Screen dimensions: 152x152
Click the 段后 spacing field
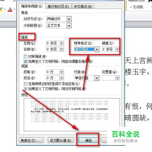pyautogui.click(x=53, y=78)
